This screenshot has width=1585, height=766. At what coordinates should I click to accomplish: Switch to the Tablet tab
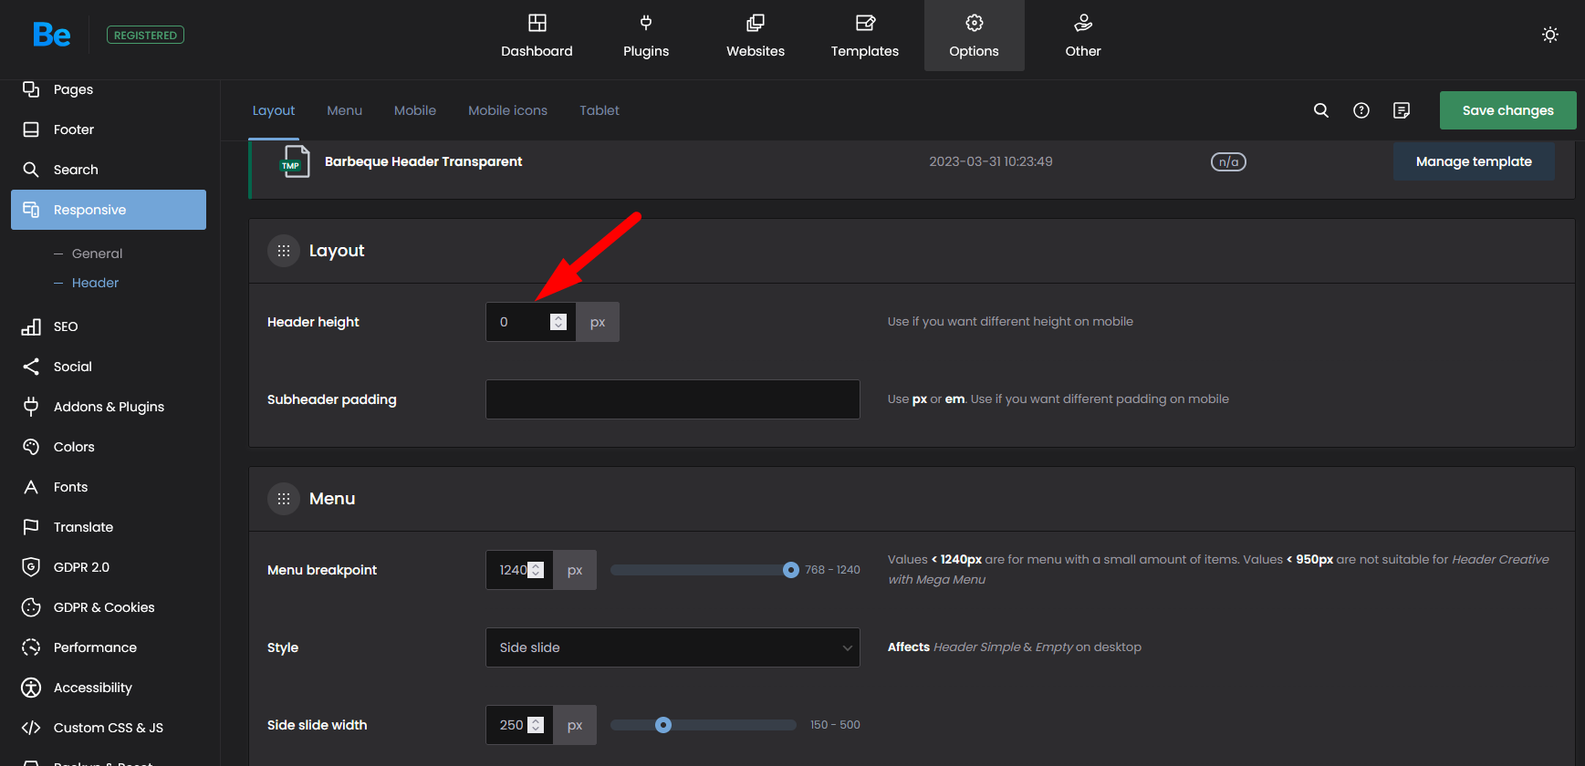tap(599, 110)
